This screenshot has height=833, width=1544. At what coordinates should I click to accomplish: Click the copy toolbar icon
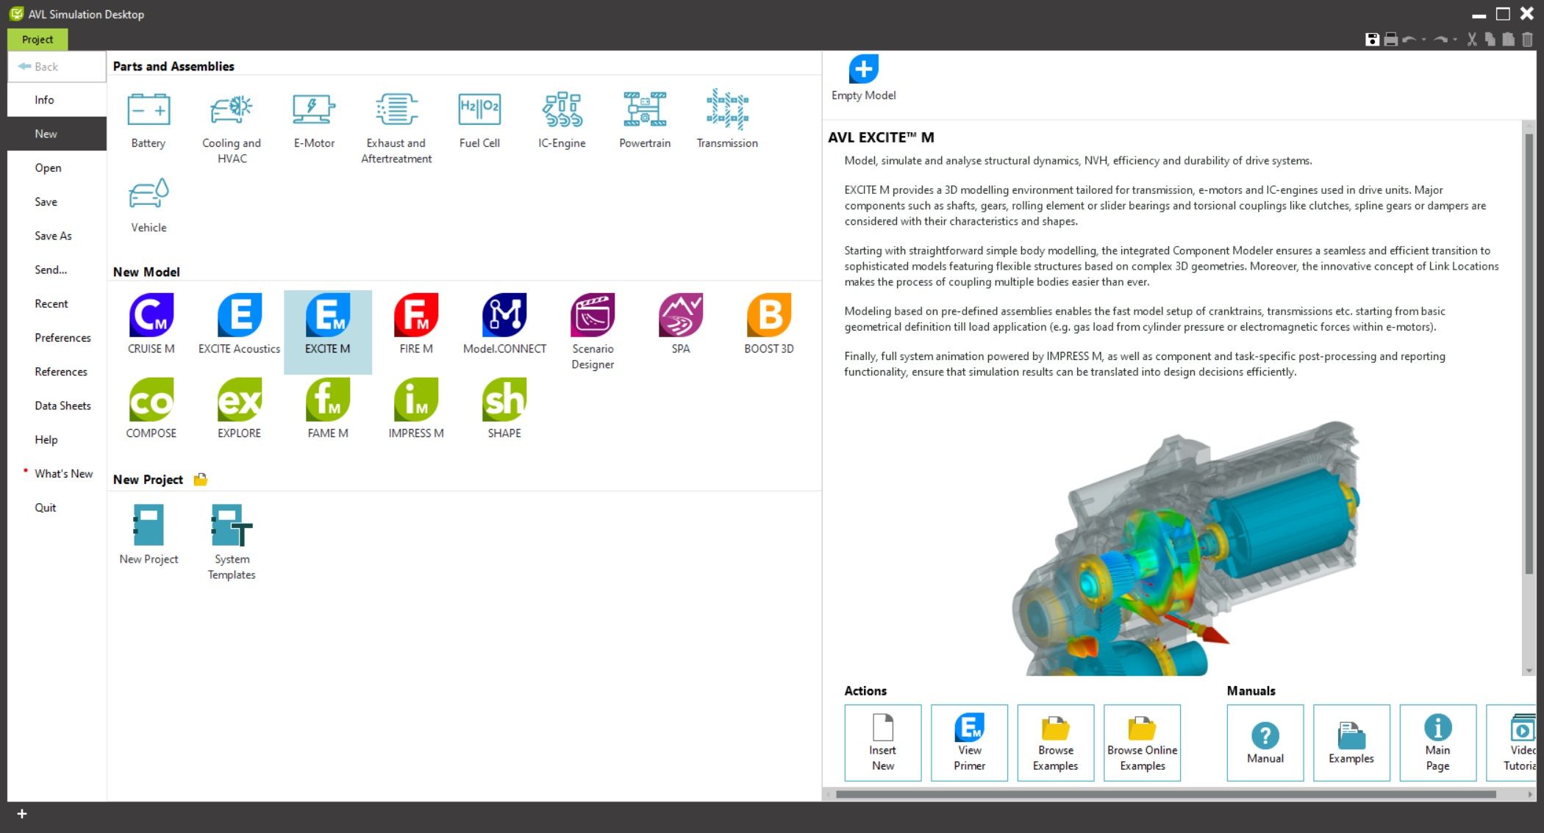tap(1490, 40)
